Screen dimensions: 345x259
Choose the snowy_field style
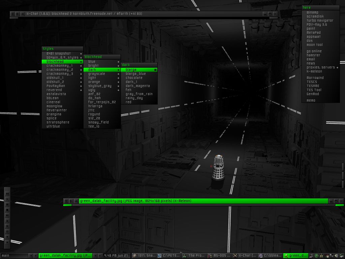(x=102, y=122)
